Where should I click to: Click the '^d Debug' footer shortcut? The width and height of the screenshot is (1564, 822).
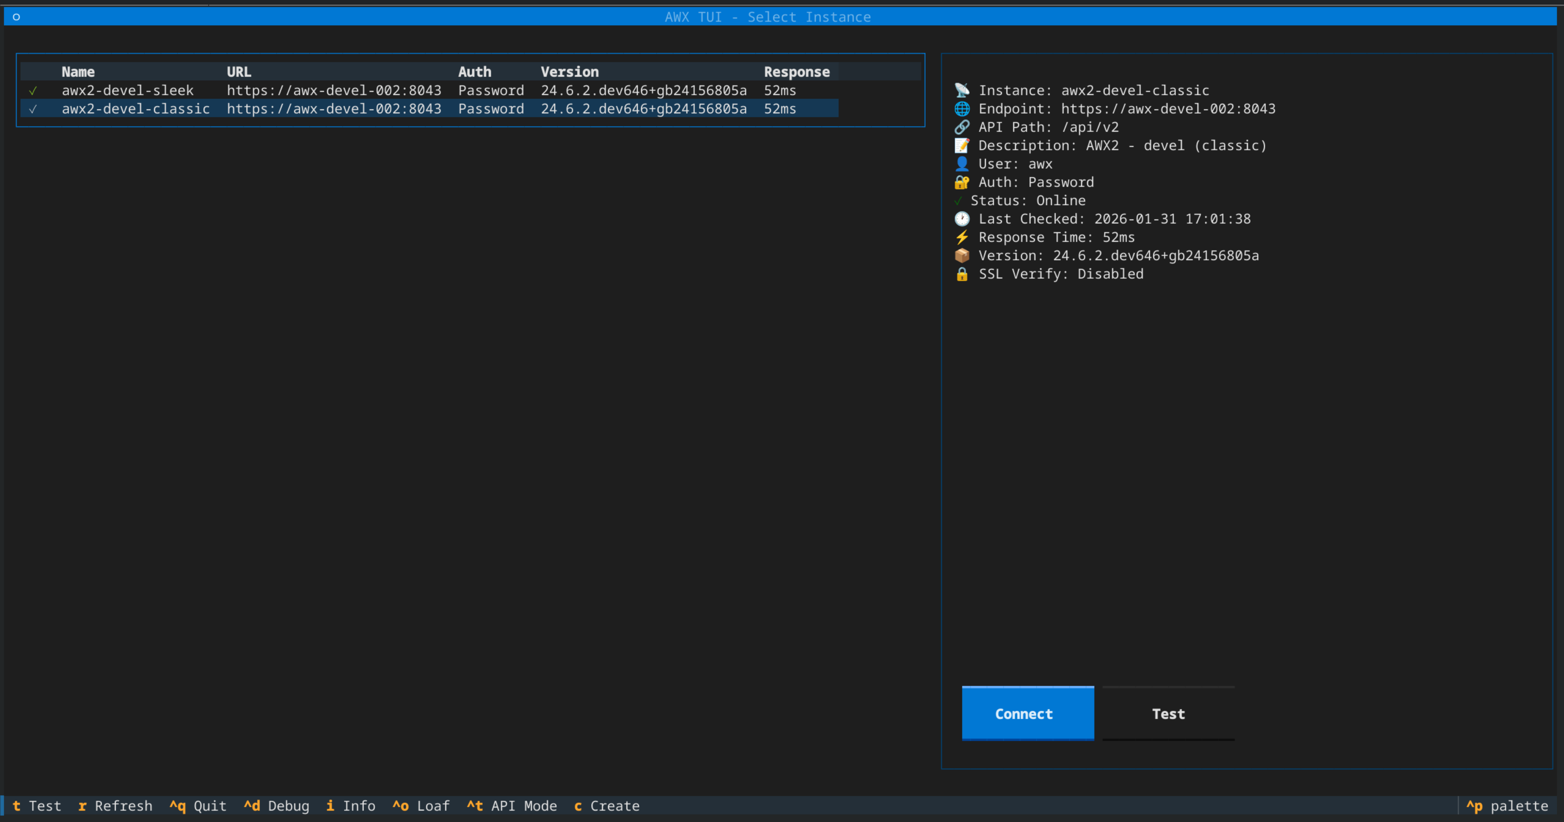[276, 805]
